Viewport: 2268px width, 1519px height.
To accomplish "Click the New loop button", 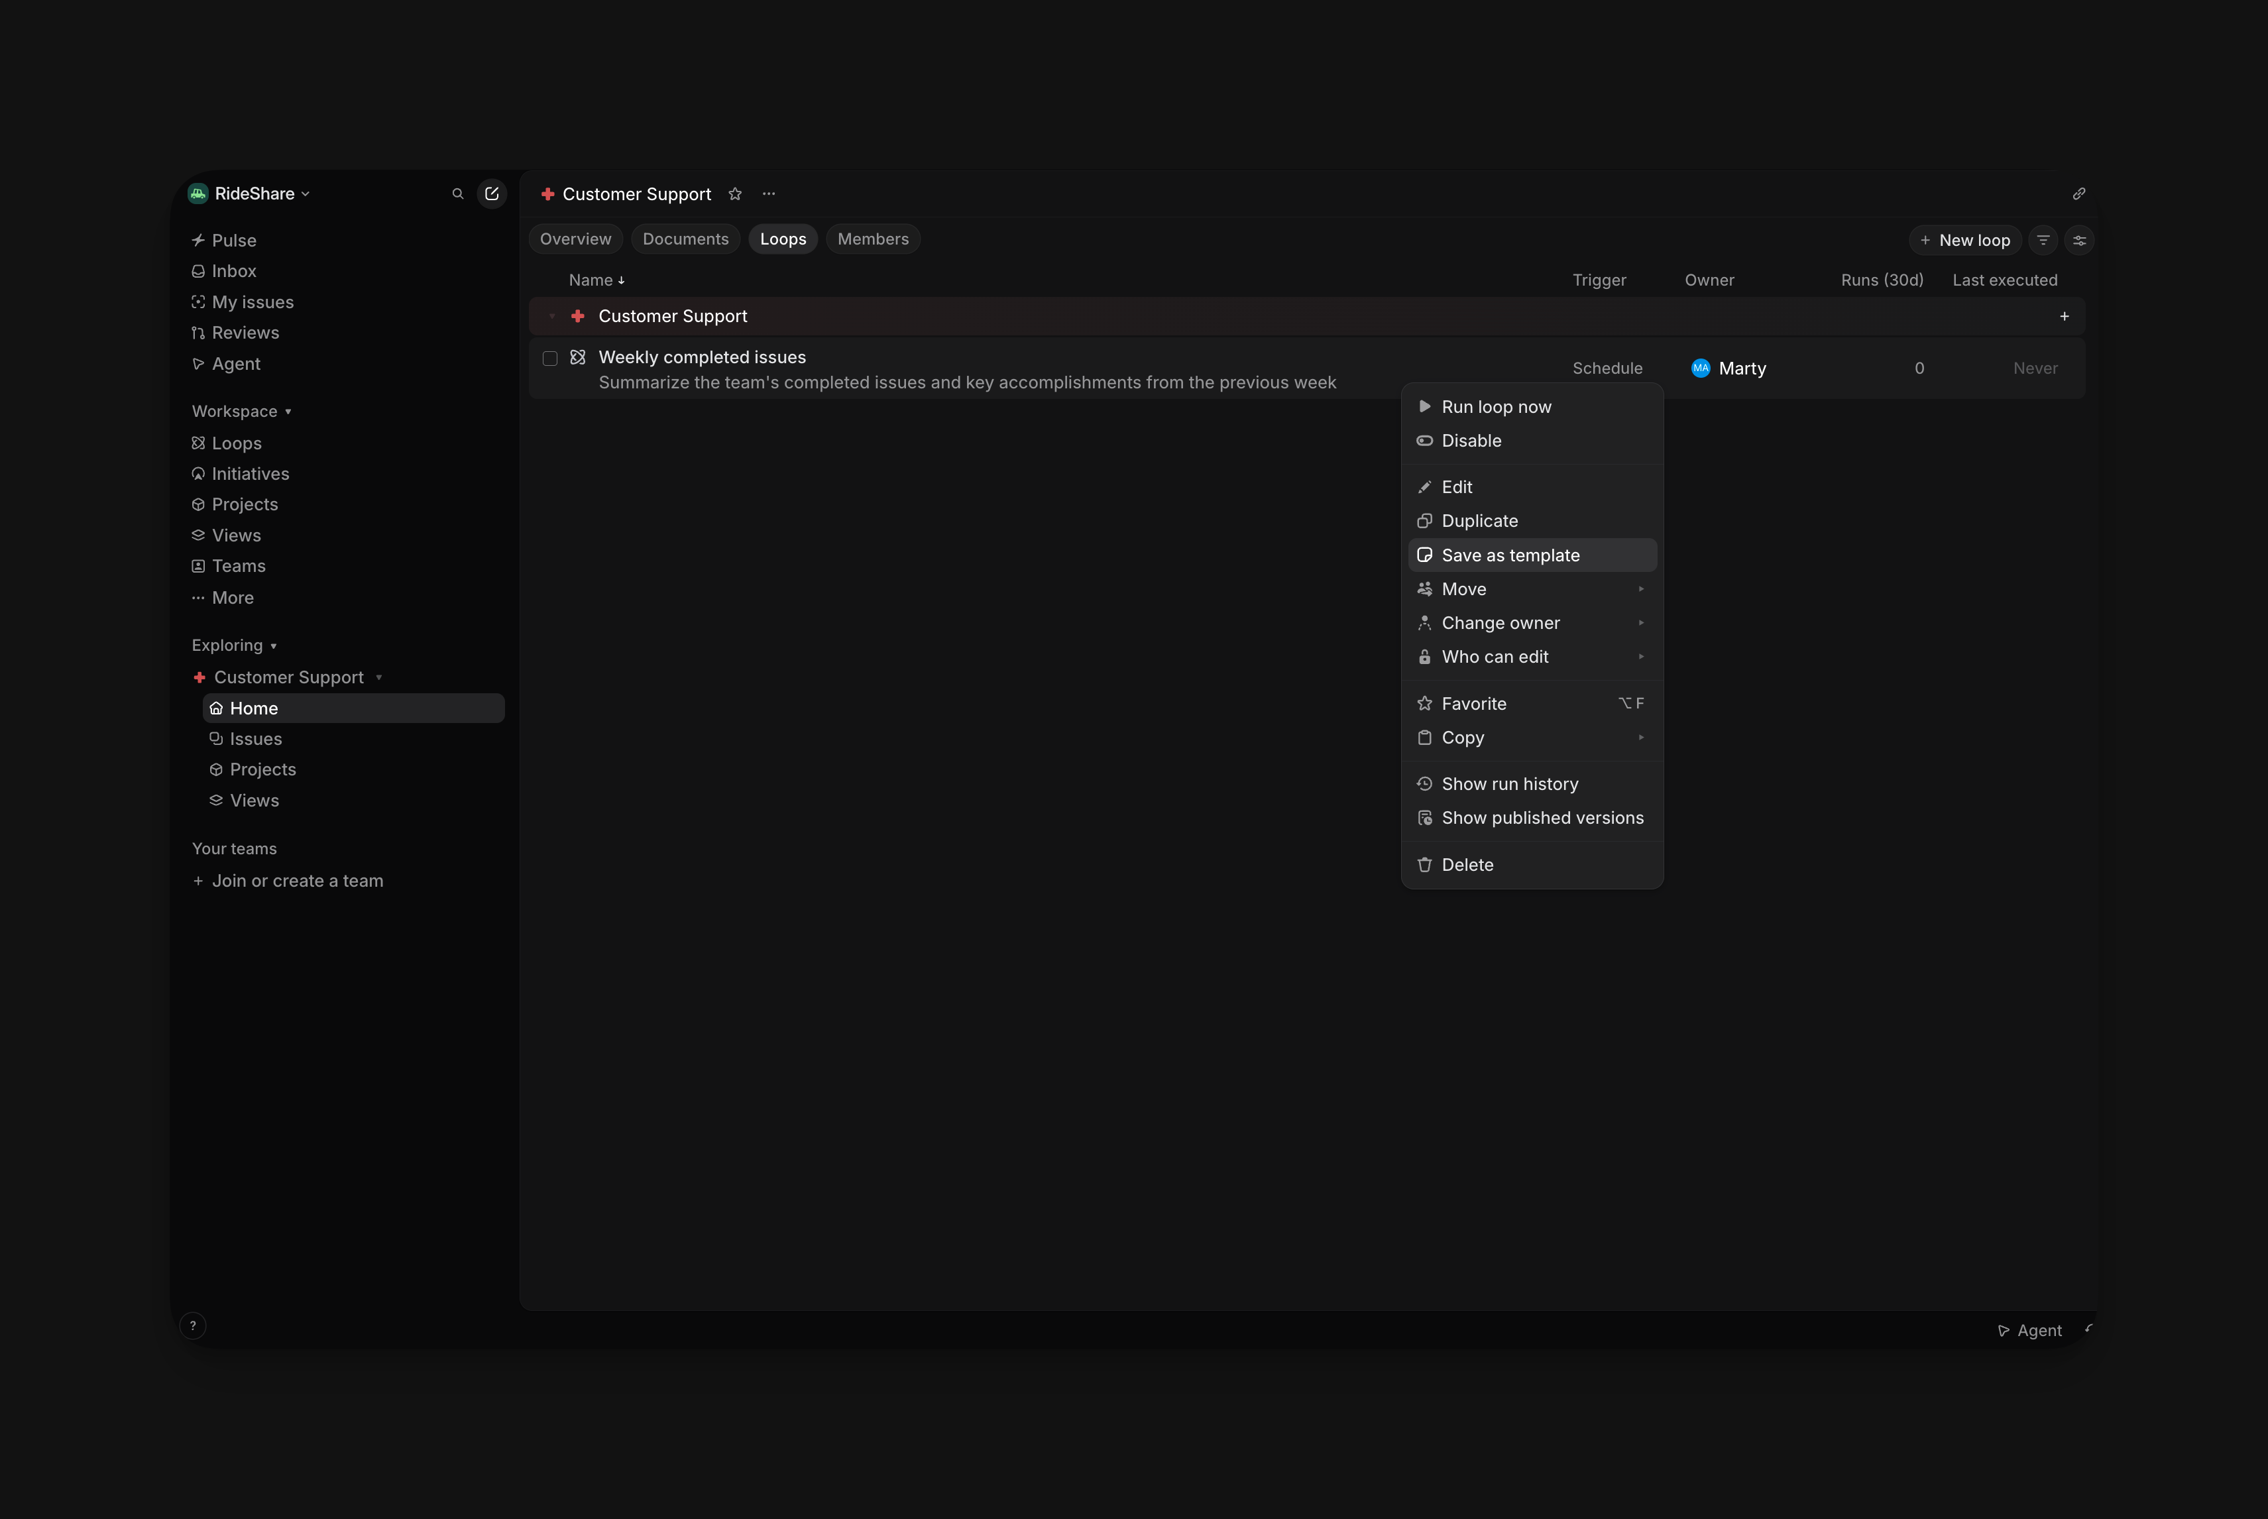I will click(x=1964, y=241).
